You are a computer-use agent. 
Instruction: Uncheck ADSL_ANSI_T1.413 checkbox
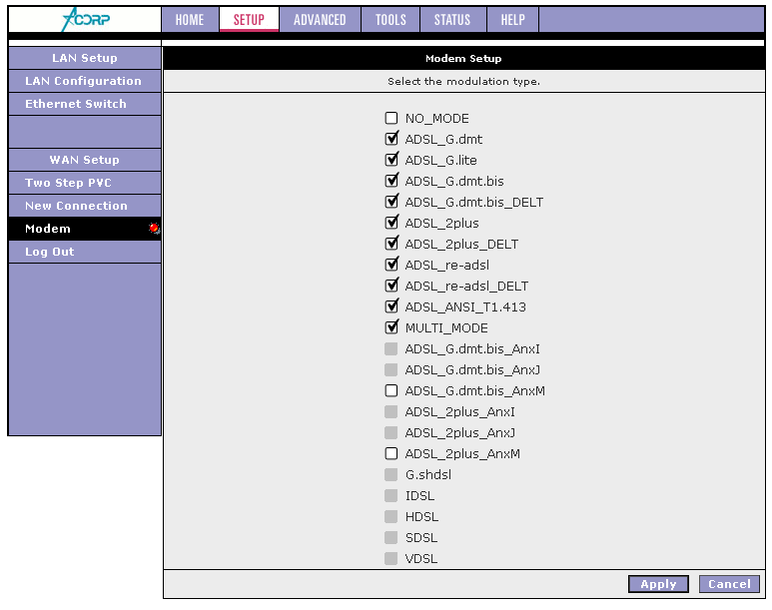pyautogui.click(x=391, y=306)
